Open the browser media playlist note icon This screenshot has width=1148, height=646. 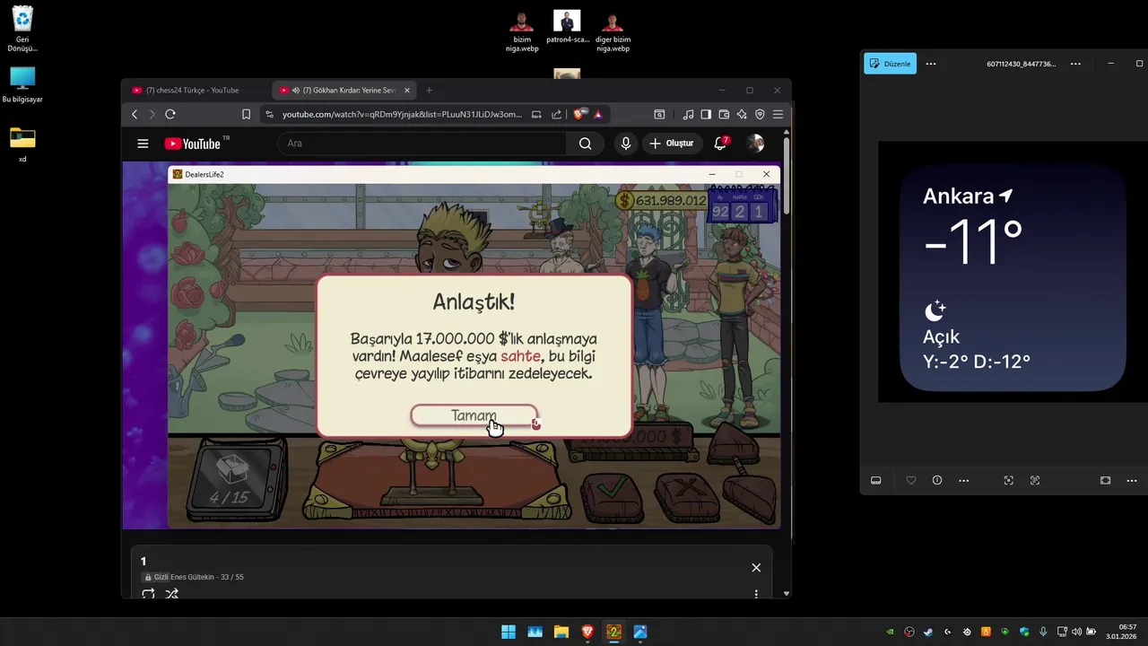688,115
